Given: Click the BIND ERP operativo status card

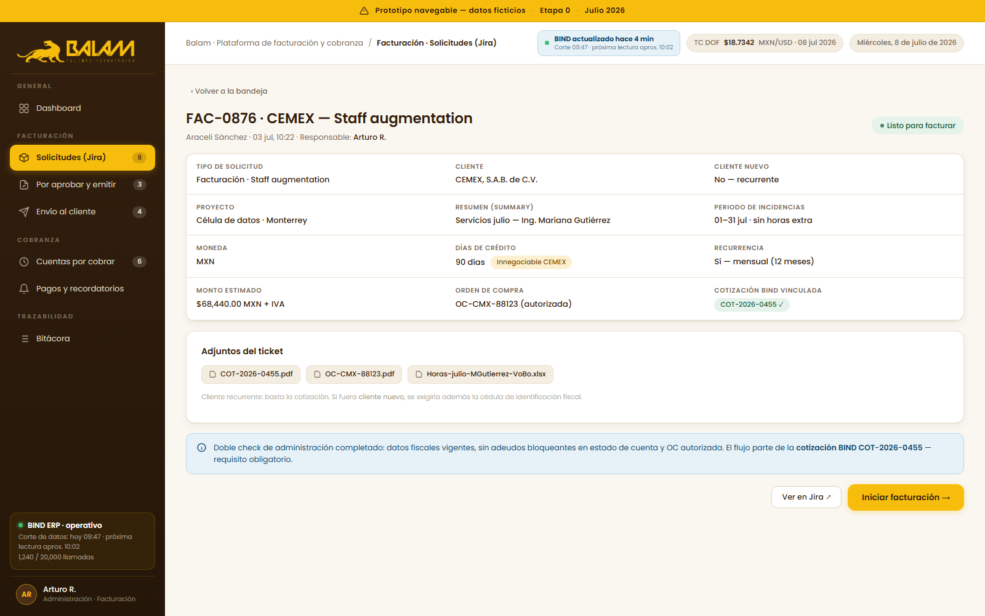Looking at the screenshot, I should click(x=82, y=541).
